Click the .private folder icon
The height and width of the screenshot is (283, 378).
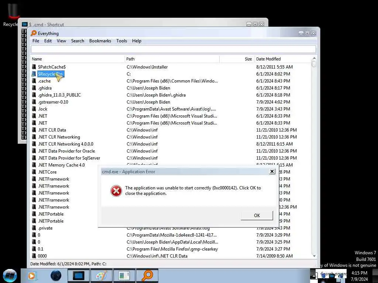click(34, 228)
